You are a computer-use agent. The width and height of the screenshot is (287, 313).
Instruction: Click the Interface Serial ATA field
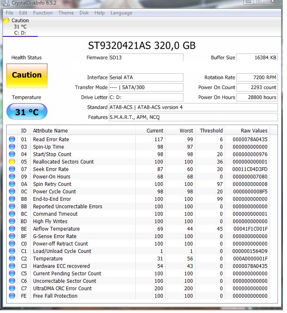[146, 77]
